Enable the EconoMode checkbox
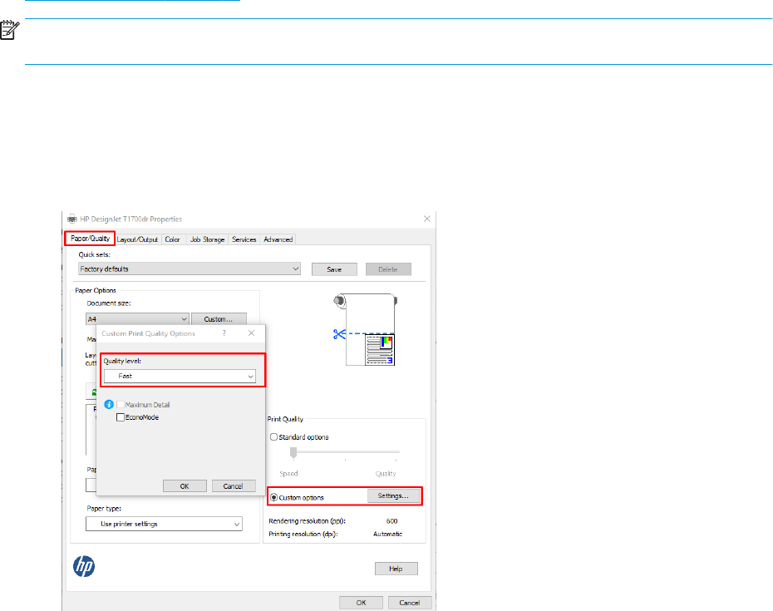 pos(121,417)
